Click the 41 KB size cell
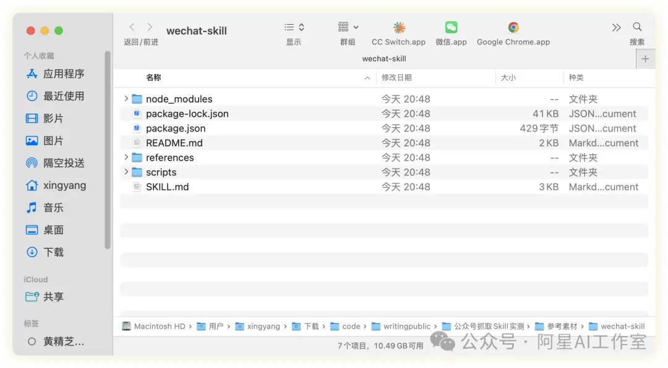 coord(546,114)
